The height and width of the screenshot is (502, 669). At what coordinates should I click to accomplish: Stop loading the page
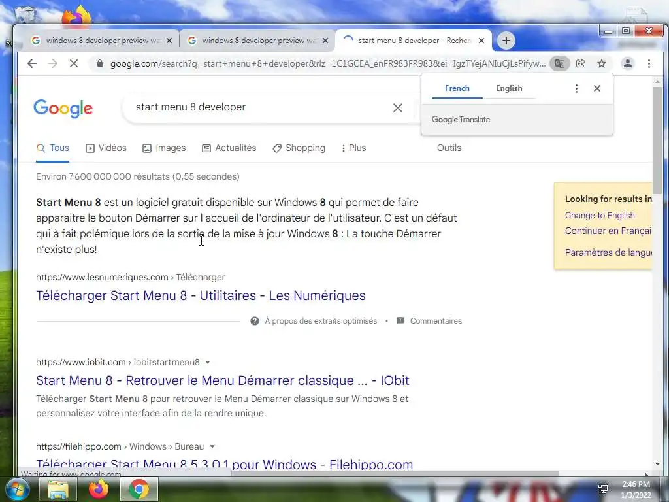pos(74,63)
